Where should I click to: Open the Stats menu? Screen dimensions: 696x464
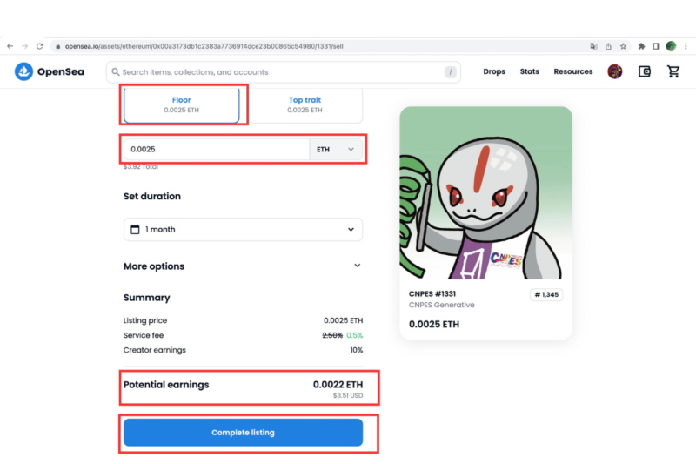pyautogui.click(x=530, y=72)
